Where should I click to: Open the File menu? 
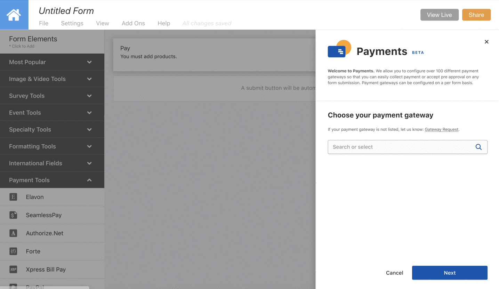43,23
